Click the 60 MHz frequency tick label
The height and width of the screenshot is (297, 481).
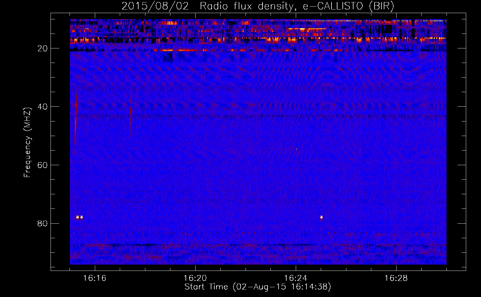tap(43, 165)
